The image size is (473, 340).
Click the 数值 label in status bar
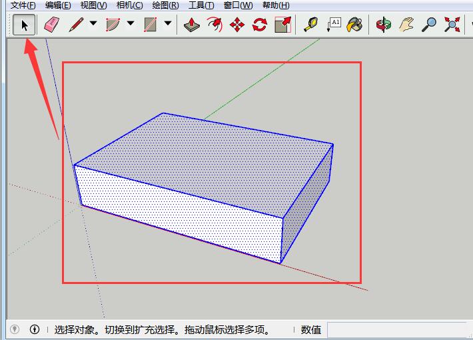point(311,330)
